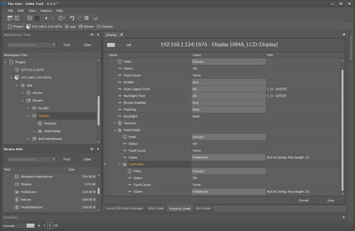Select FolderLine in Device Kits
This screenshot has width=355, height=231.
28,192
